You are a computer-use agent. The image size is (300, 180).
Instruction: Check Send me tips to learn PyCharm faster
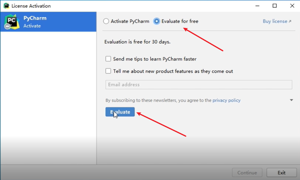pos(108,59)
